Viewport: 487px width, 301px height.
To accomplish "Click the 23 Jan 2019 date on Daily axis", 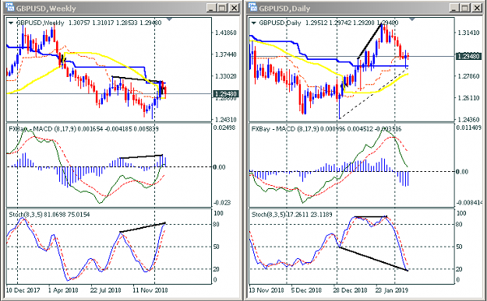I will [392, 290].
